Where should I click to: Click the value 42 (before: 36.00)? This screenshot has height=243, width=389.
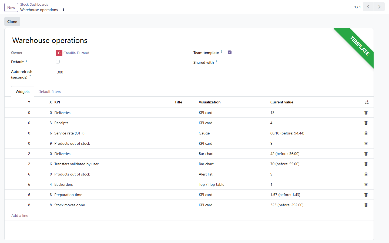point(285,154)
